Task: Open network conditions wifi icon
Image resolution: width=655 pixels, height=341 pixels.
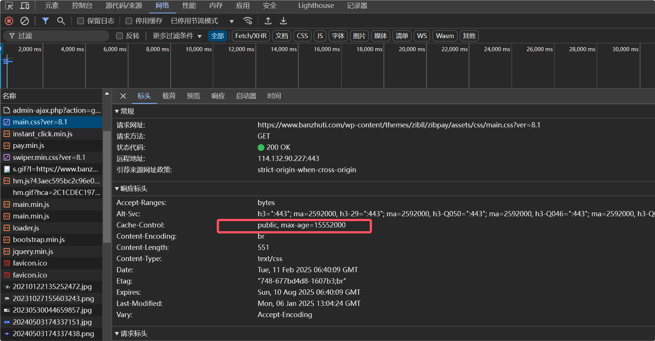Action: (248, 21)
